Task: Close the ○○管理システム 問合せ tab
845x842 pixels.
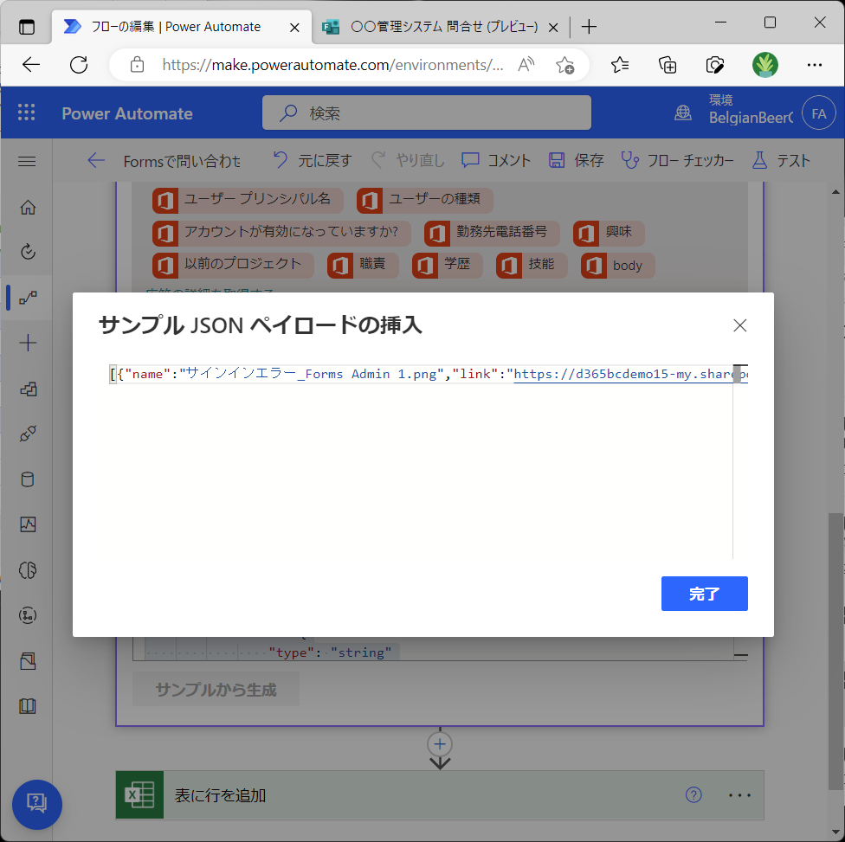Action: pos(553,28)
